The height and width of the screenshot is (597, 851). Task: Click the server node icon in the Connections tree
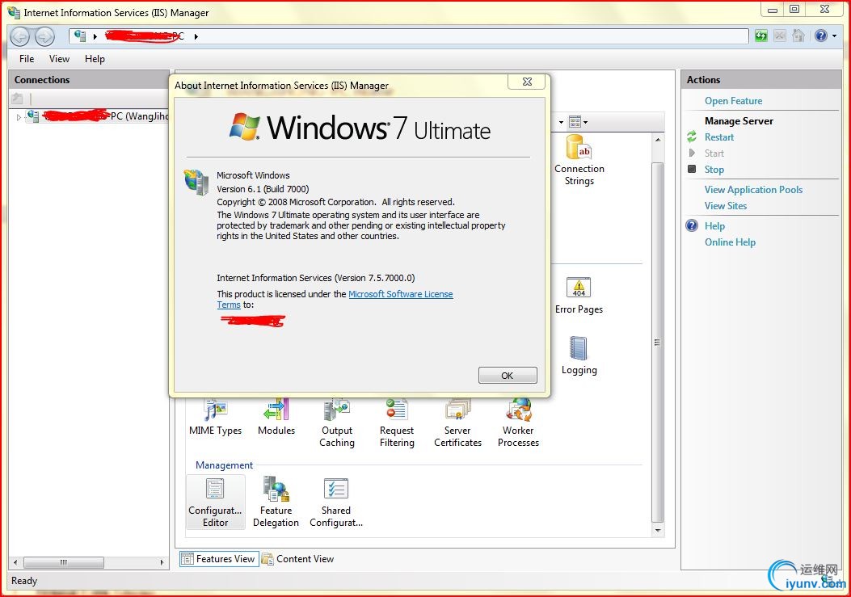coord(33,116)
